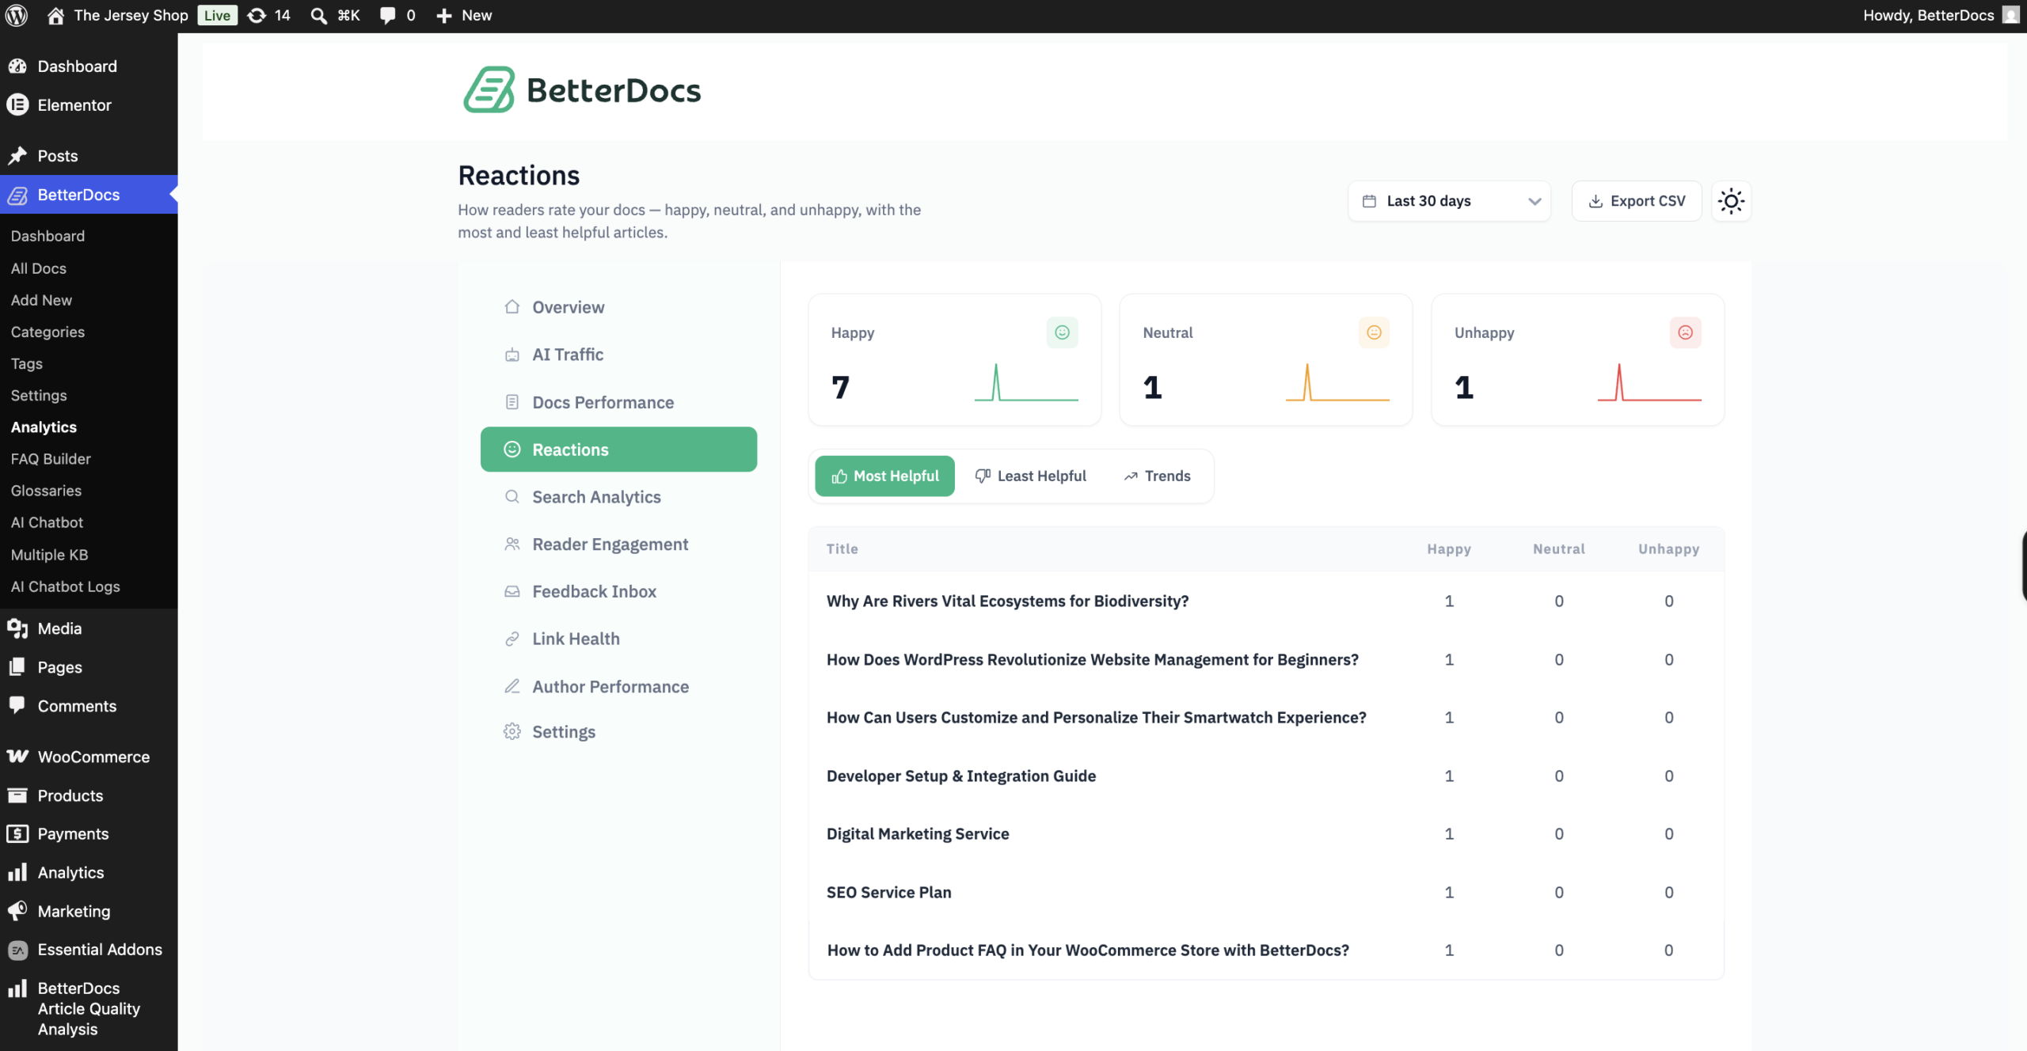Open Elementor menu in sidebar

point(74,105)
